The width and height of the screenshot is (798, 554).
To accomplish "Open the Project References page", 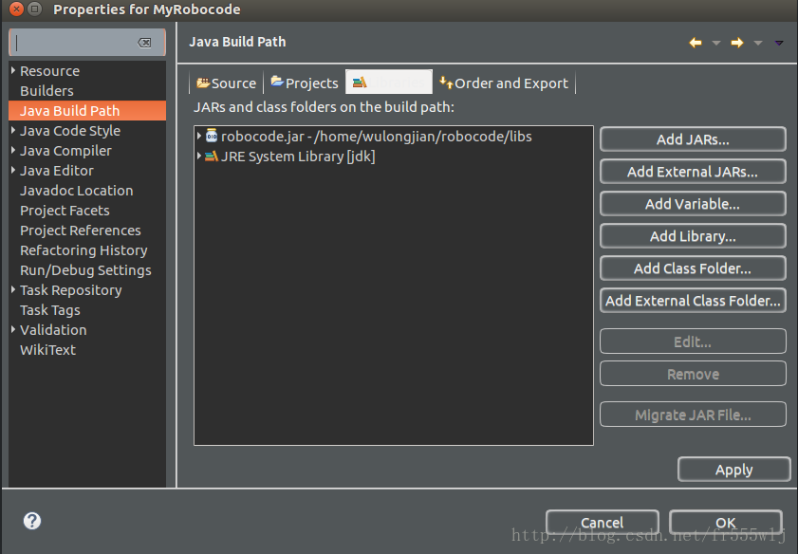I will (x=81, y=230).
